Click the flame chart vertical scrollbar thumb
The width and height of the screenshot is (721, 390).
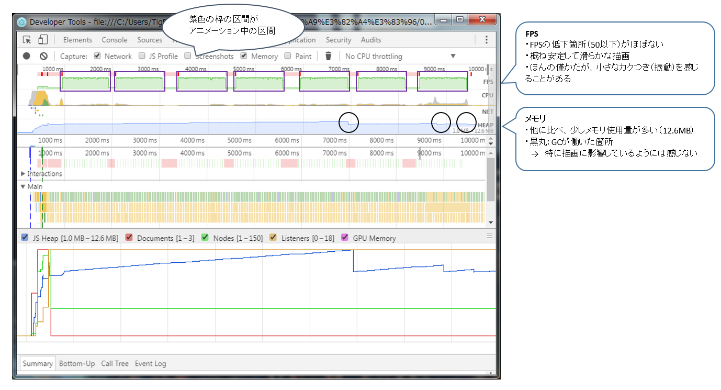coord(490,179)
